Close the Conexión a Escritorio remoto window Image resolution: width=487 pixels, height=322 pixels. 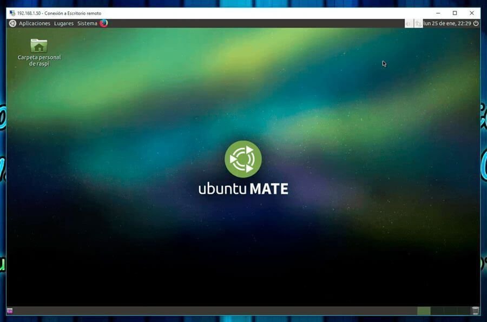[472, 13]
